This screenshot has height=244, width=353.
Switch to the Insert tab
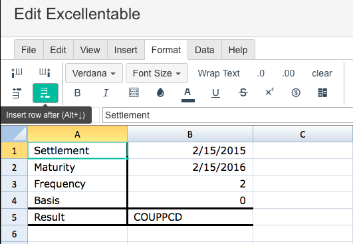pyautogui.click(x=126, y=50)
